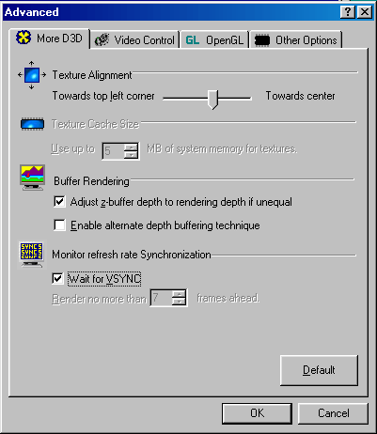Click the Video Control film reel icon
377x434 pixels.
102,40
